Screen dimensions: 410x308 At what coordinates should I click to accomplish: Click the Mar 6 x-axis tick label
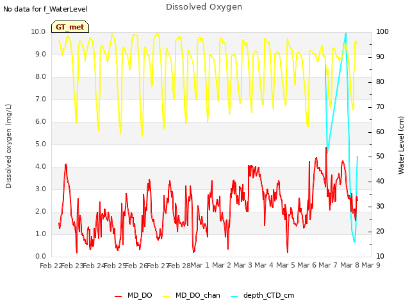point(306,265)
